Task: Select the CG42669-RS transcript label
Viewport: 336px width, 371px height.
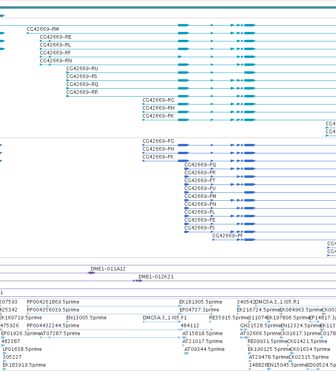Action: (x=82, y=76)
